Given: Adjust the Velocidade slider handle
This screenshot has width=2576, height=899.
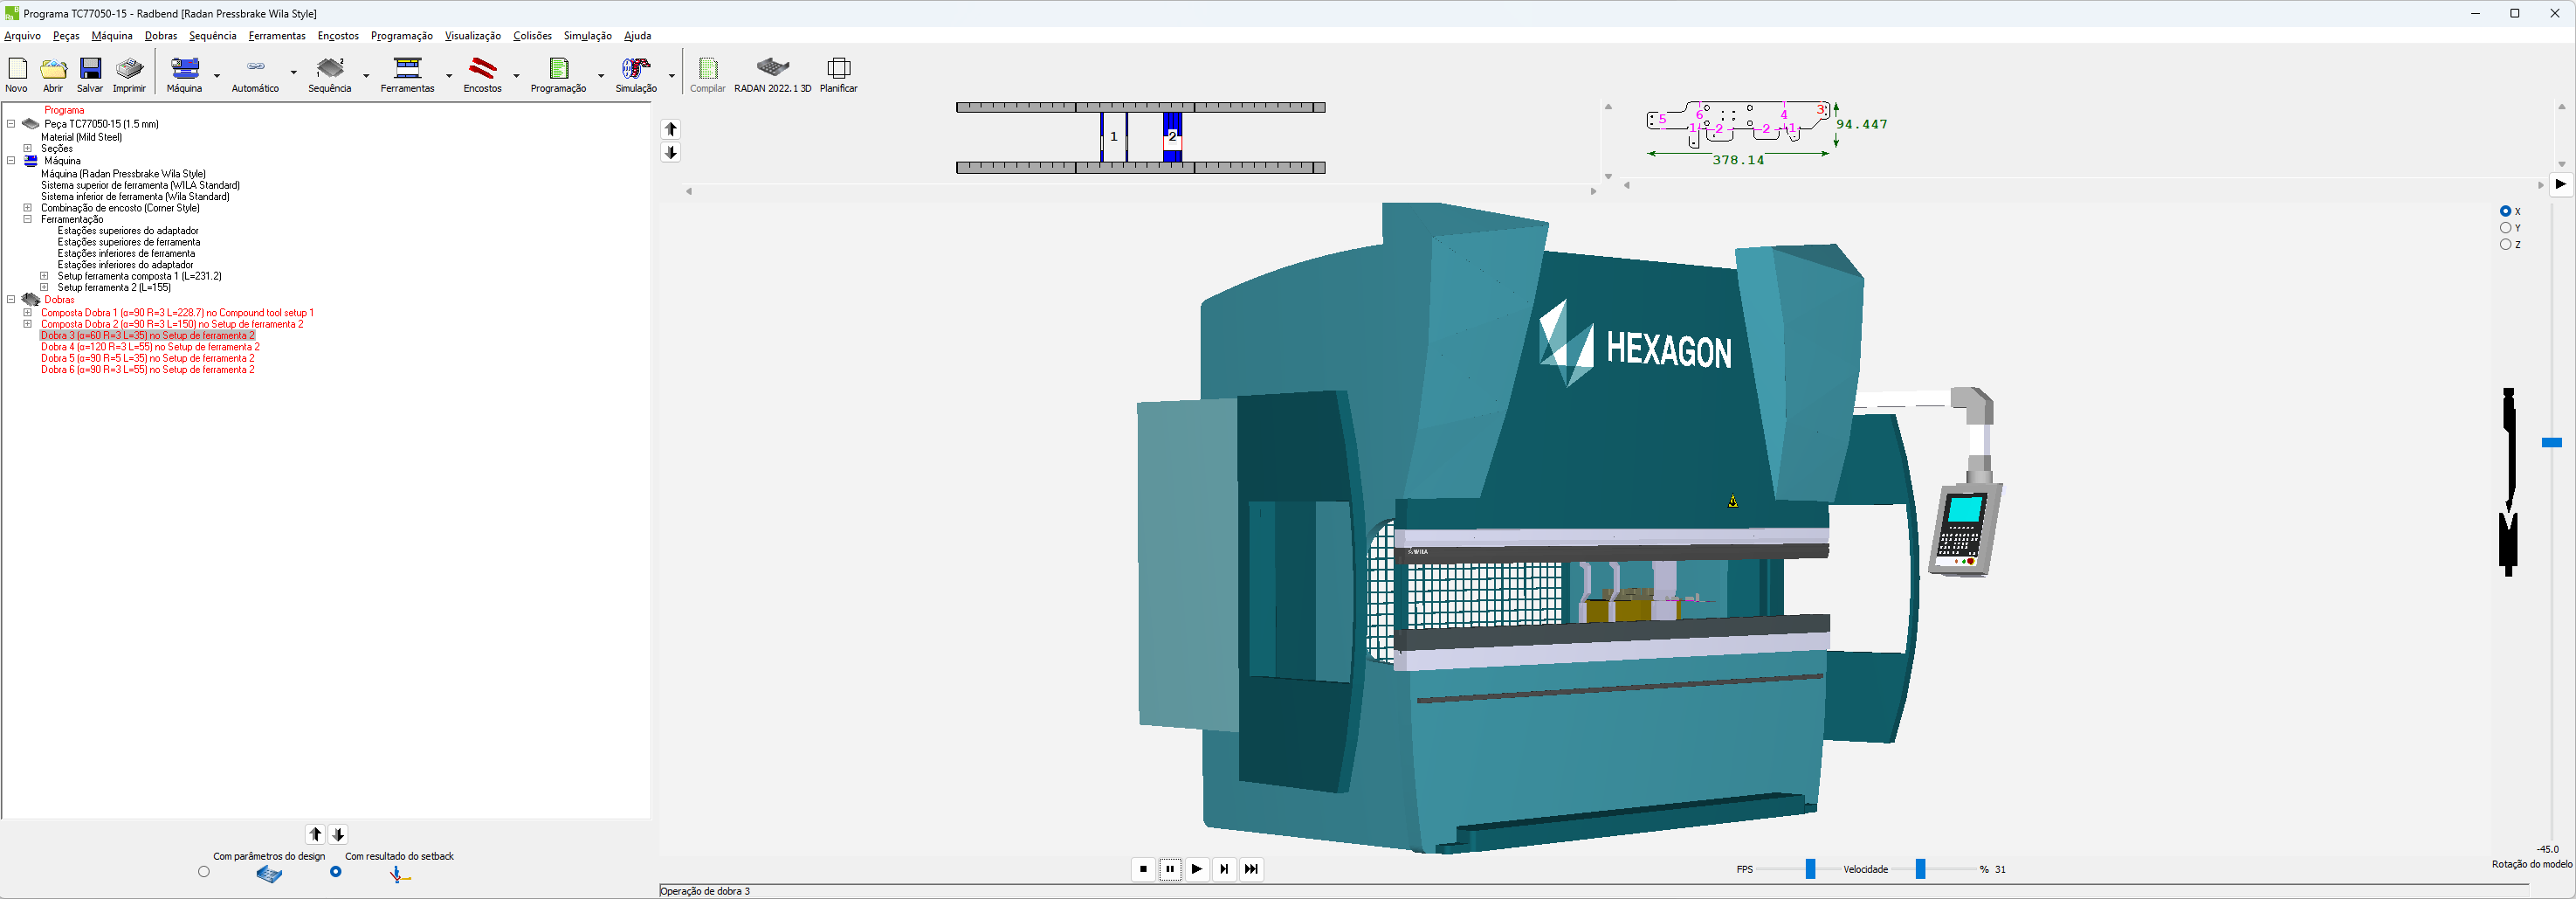Looking at the screenshot, I should click(x=1920, y=869).
